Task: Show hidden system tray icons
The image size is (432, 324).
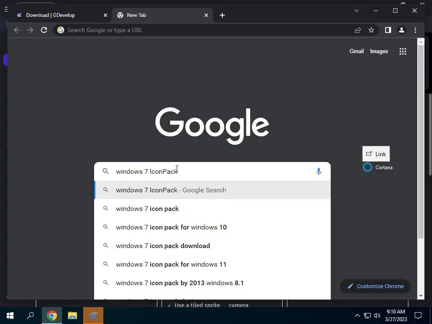Action: click(357, 316)
